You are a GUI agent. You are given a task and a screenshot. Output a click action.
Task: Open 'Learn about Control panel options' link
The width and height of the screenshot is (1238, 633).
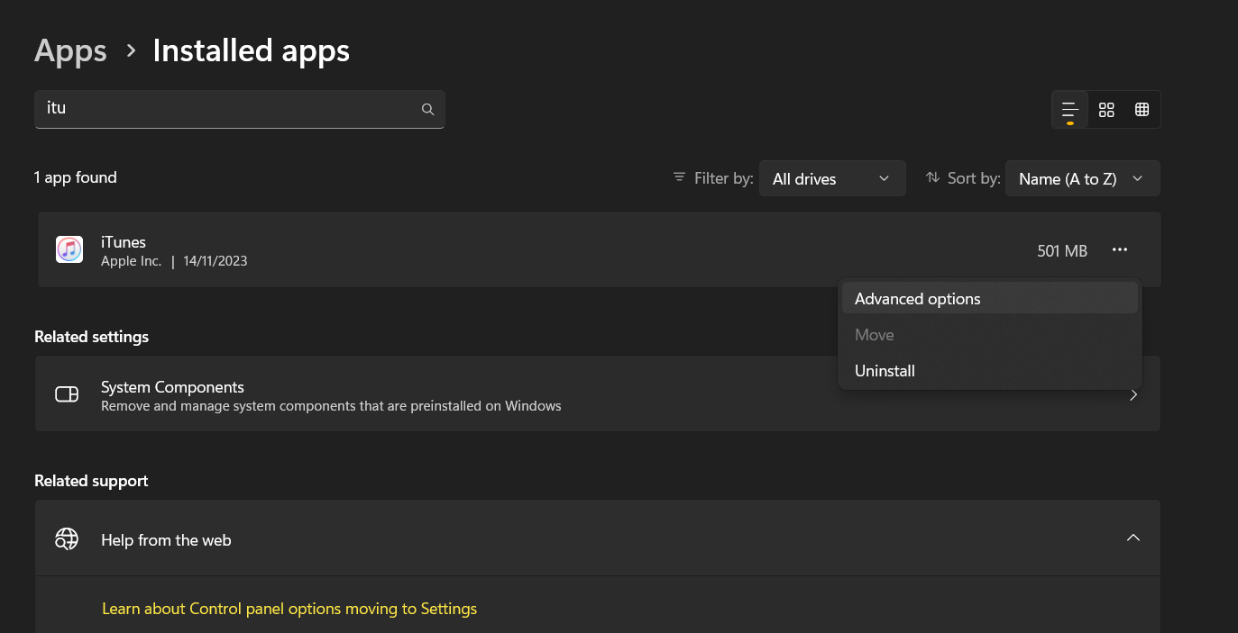pos(289,609)
